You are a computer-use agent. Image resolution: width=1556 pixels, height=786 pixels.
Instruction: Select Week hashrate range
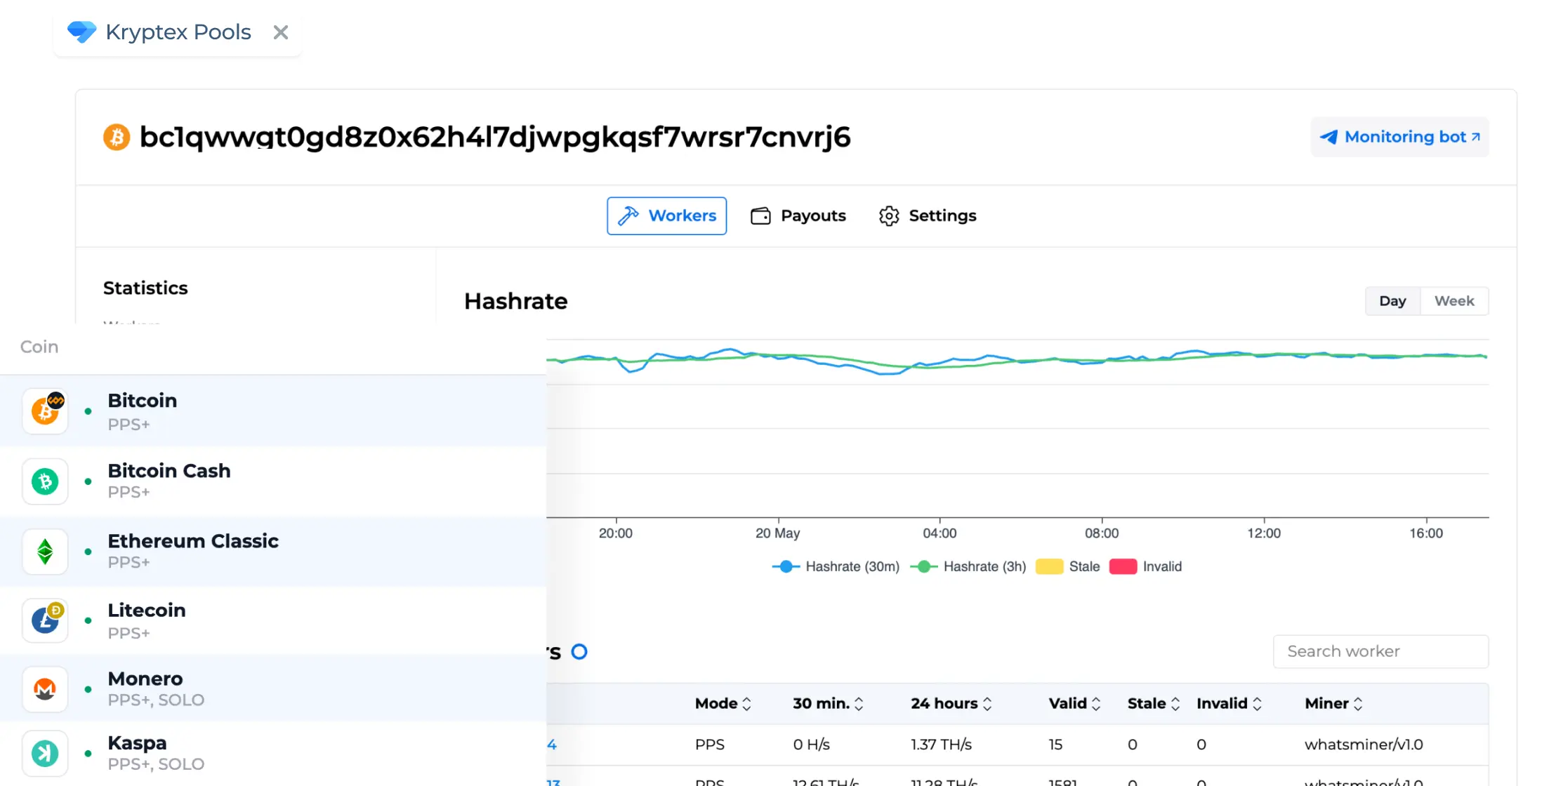click(x=1454, y=301)
